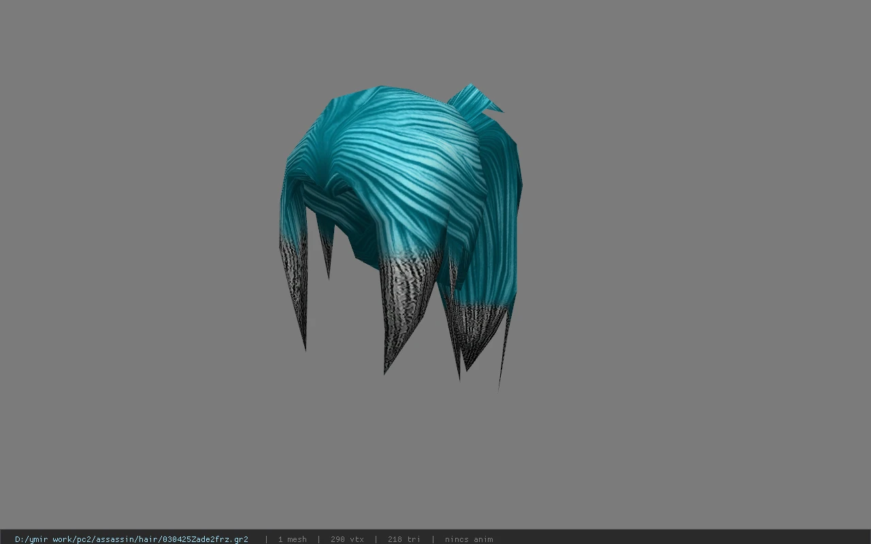This screenshot has height=544, width=871.
Task: Click the 'nincs anim' status entry
Action: point(469,539)
